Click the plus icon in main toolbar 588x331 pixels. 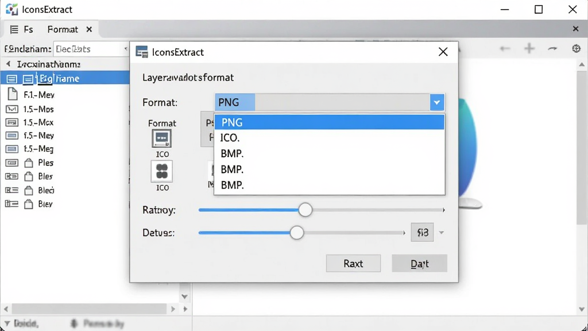pos(529,48)
